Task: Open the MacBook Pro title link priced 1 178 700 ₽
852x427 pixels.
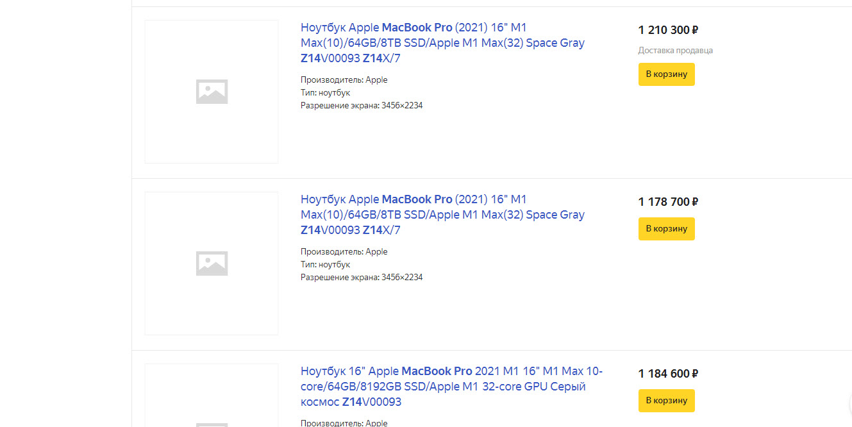Action: [x=442, y=215]
